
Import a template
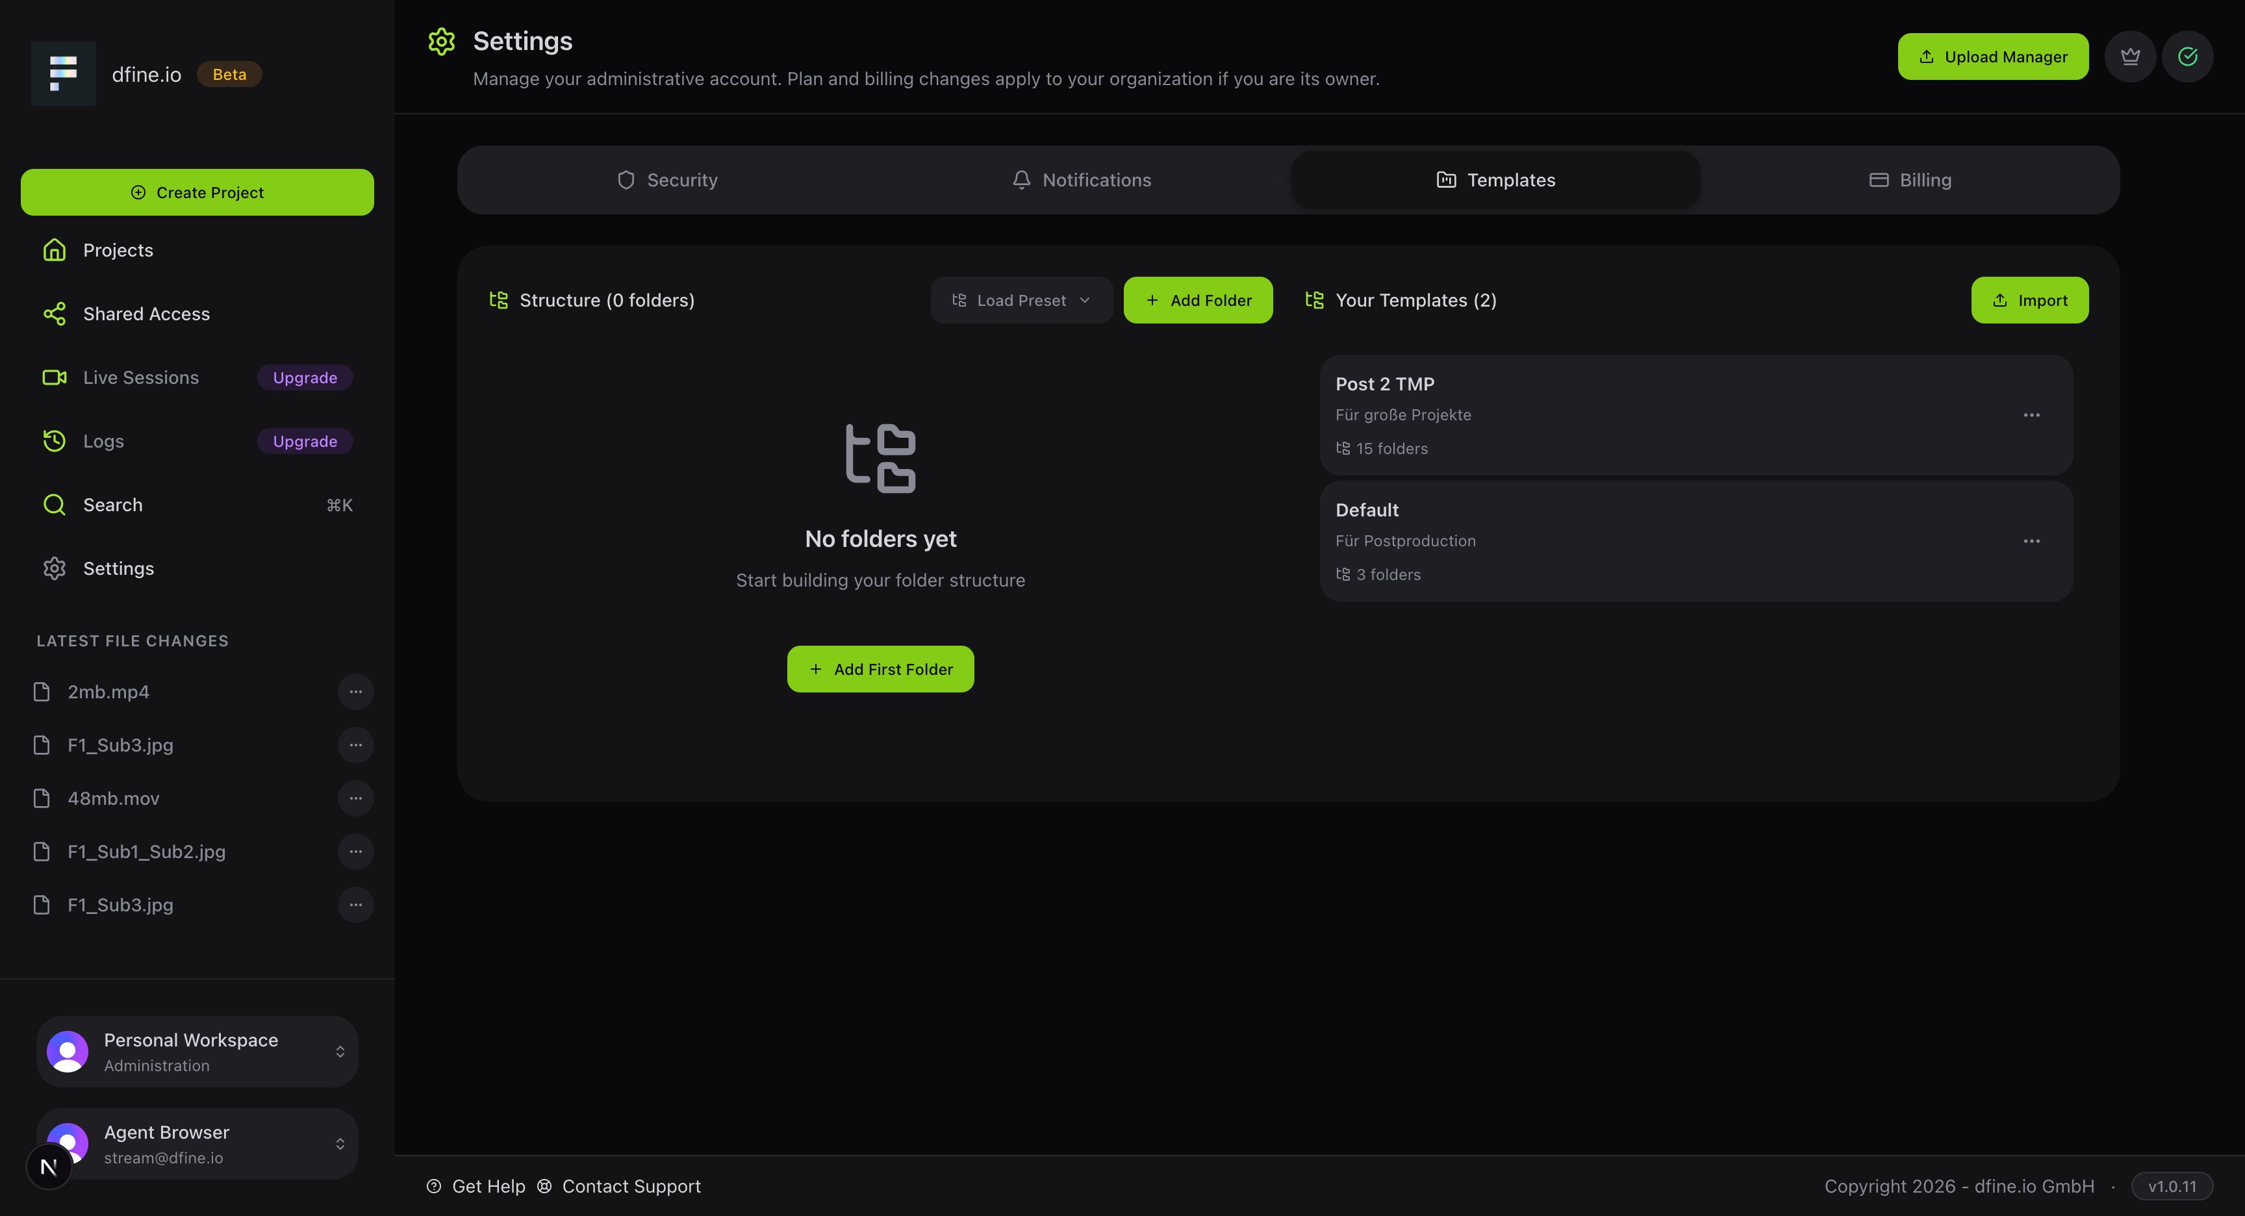click(2030, 300)
